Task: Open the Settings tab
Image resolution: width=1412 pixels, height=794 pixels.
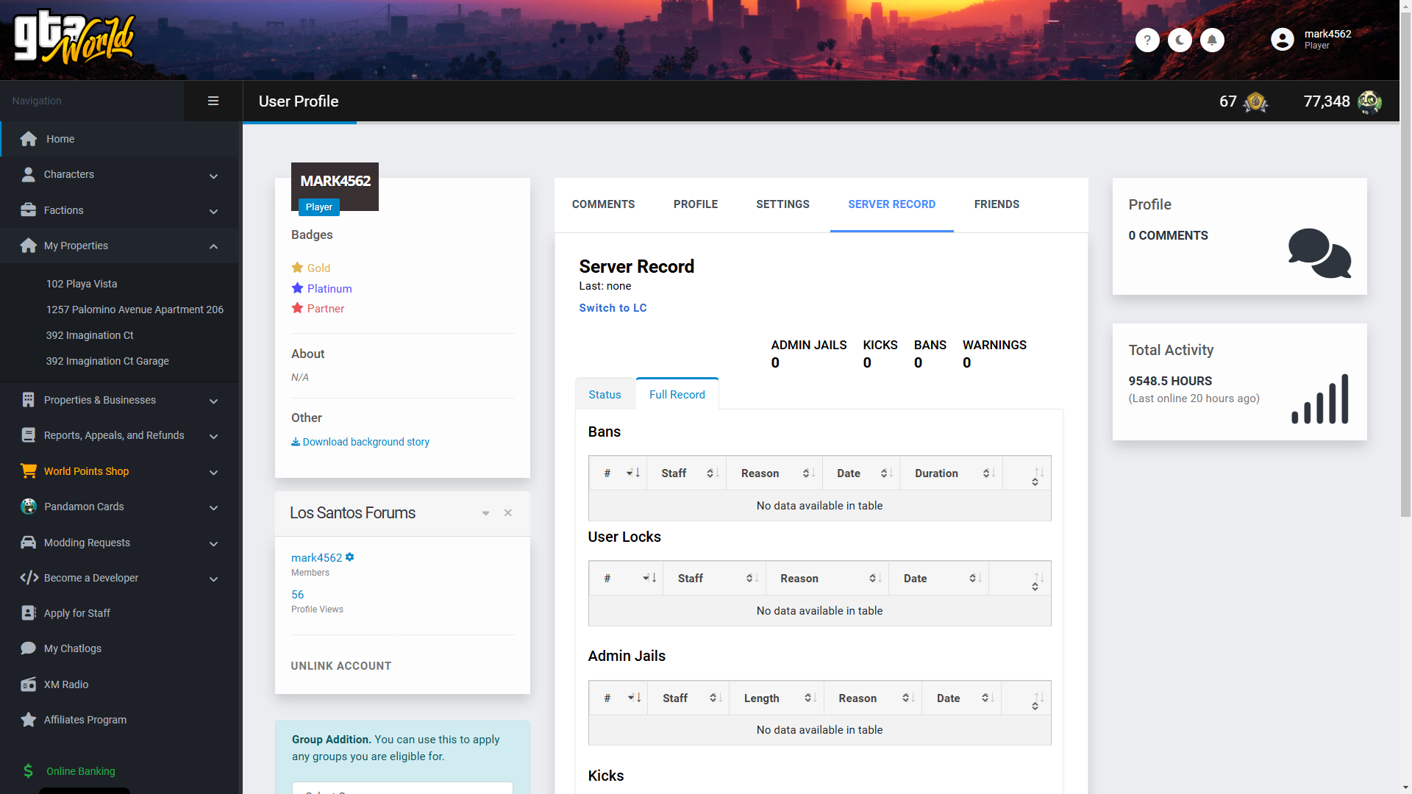Action: click(782, 204)
